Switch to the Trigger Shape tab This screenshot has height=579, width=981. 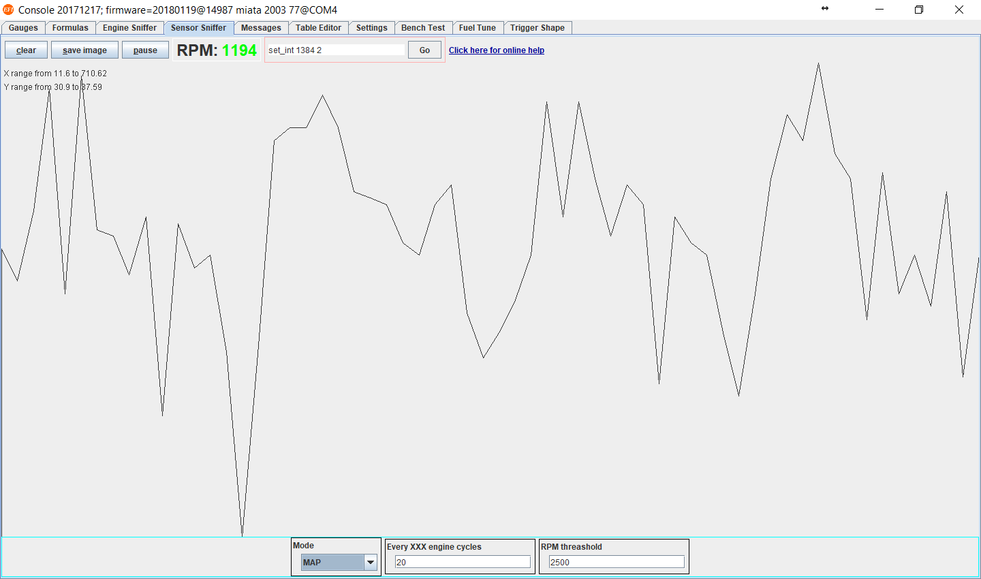[x=537, y=28]
